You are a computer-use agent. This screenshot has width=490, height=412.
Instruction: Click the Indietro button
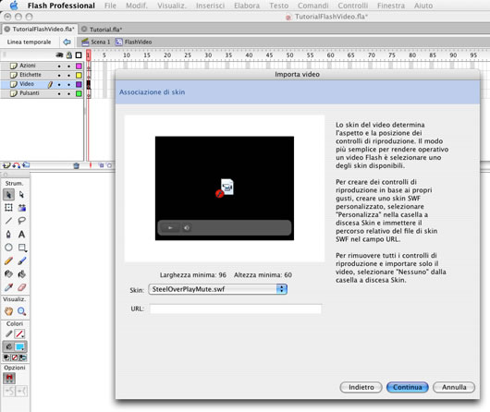click(361, 387)
